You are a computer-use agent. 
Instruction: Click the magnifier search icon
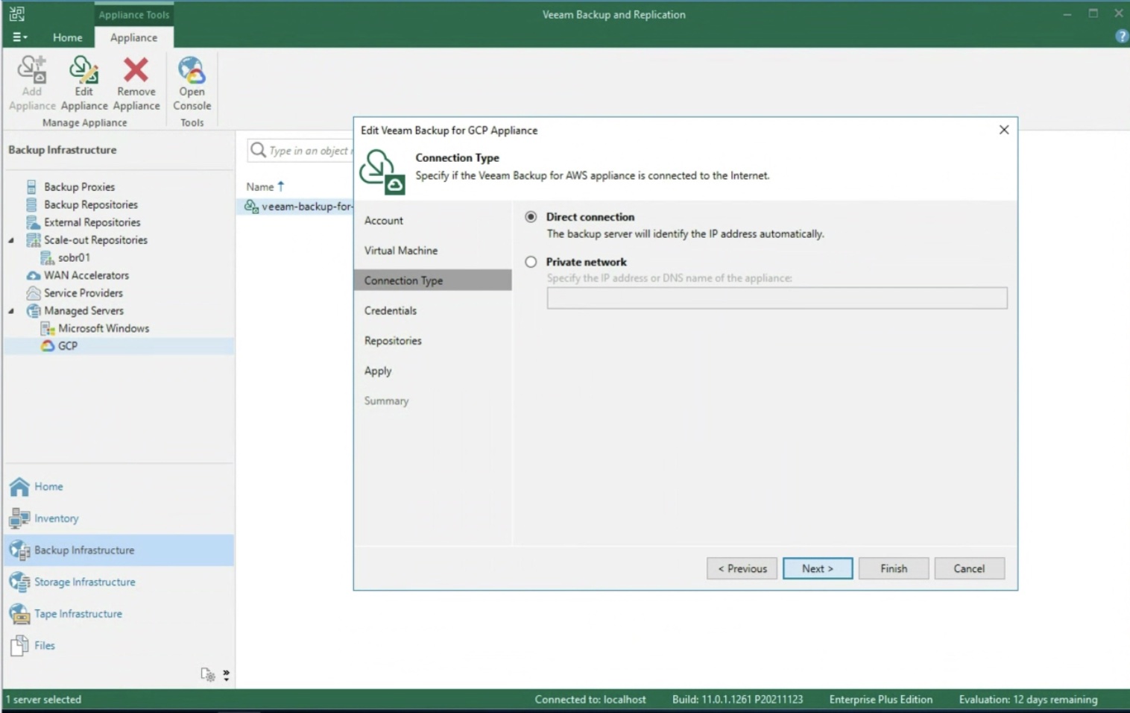[x=258, y=150]
